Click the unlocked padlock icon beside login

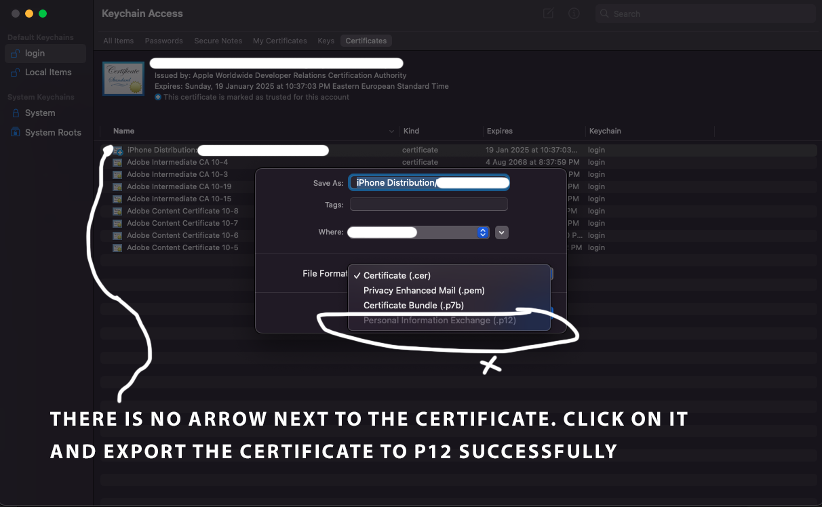[16, 54]
